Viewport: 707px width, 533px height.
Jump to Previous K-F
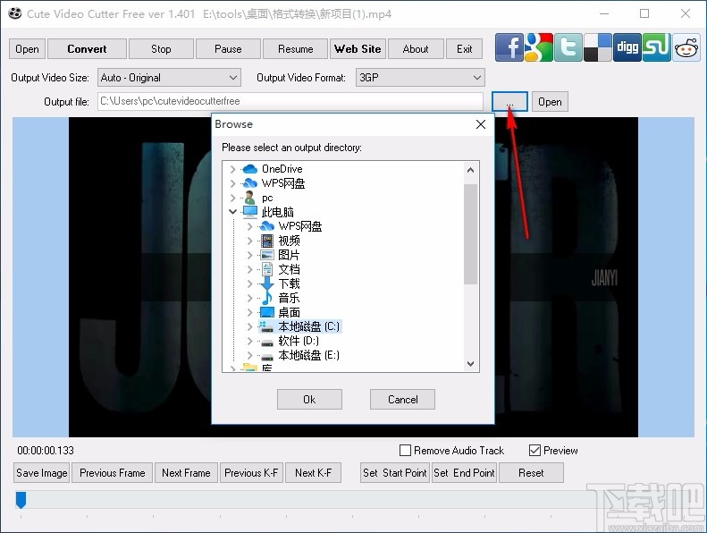[251, 473]
